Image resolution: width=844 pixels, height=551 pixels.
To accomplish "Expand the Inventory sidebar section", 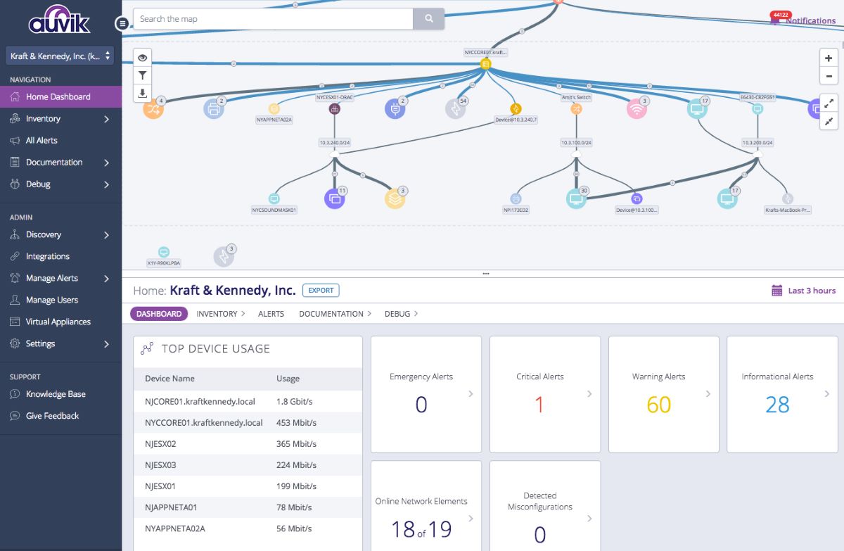I will pyautogui.click(x=42, y=118).
